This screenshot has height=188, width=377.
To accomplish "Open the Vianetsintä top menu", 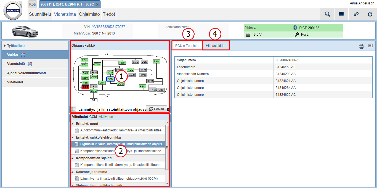I will 65,14.
